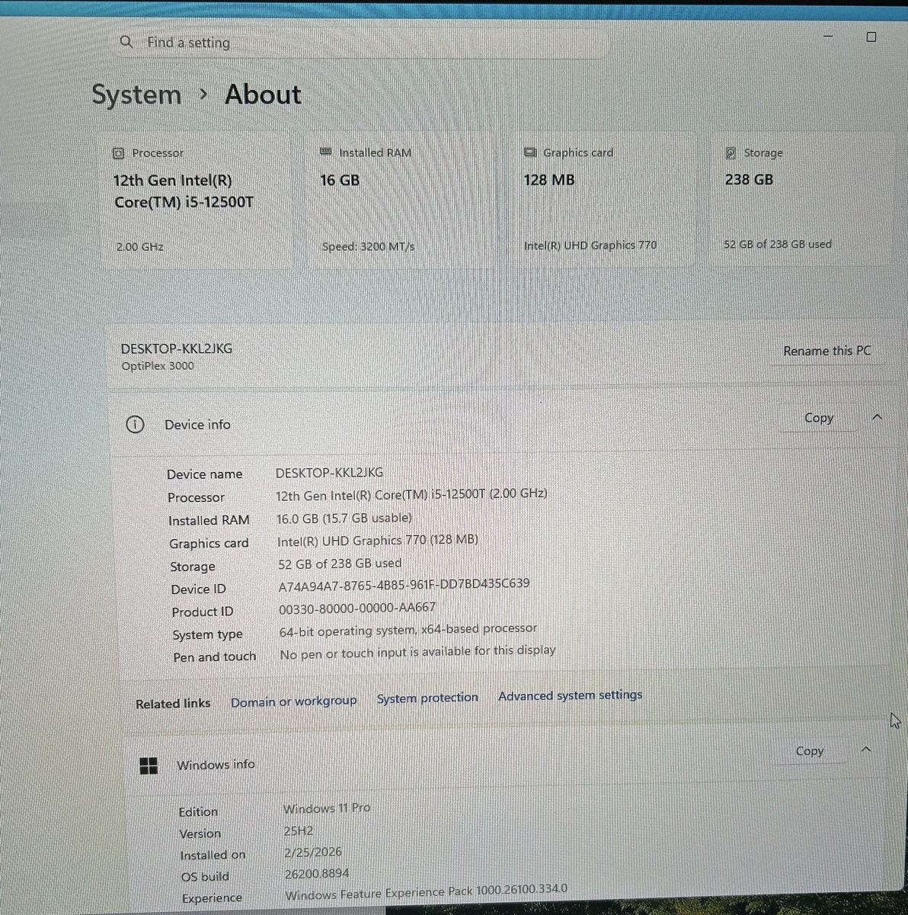The image size is (908, 915).
Task: Click the Windows logo beside Windows info
Action: coord(149,766)
